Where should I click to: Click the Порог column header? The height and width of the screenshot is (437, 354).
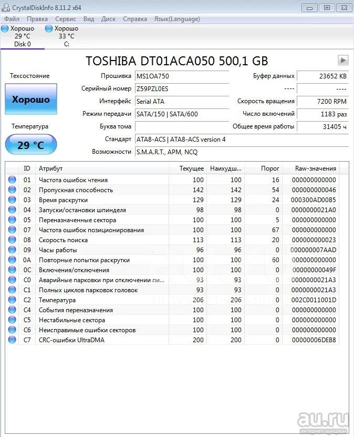pos(263,168)
